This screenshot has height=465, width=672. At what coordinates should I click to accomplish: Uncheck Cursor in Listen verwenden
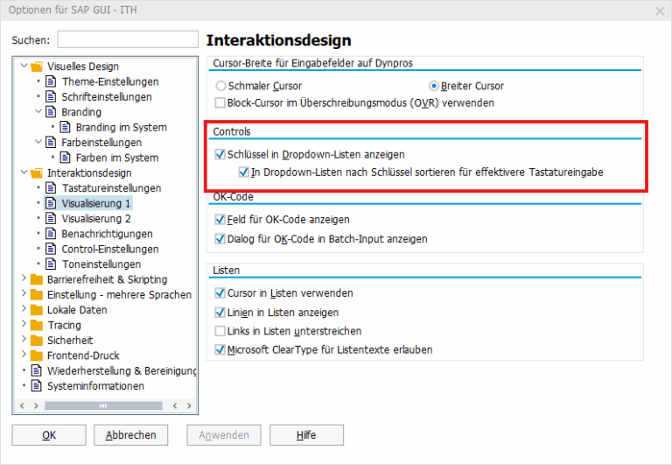220,293
